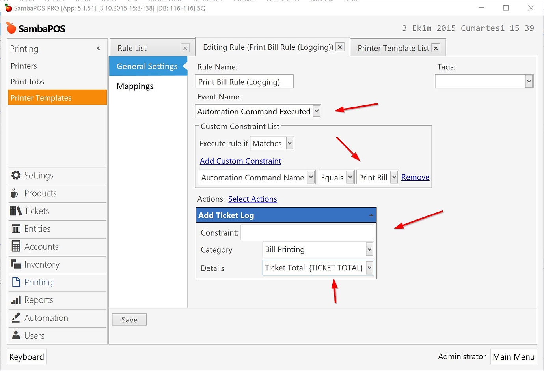Open the Entities module
Screen dimensions: 544x371
pyautogui.click(x=37, y=229)
